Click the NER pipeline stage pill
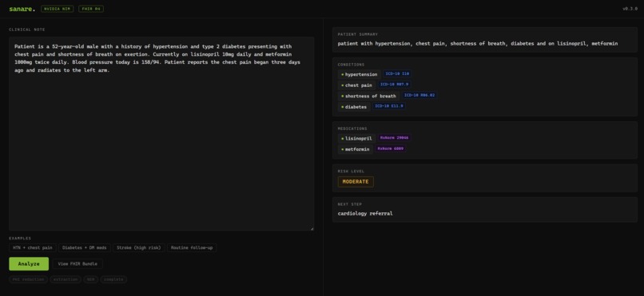644x296 pixels. pos(91,279)
